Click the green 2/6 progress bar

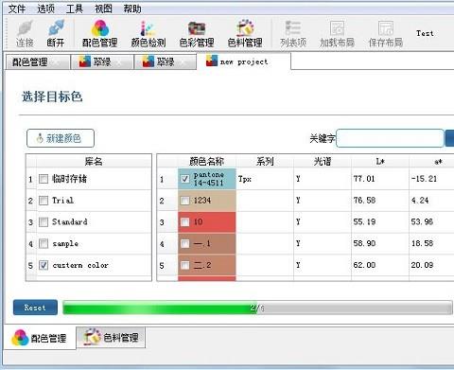coord(257,308)
